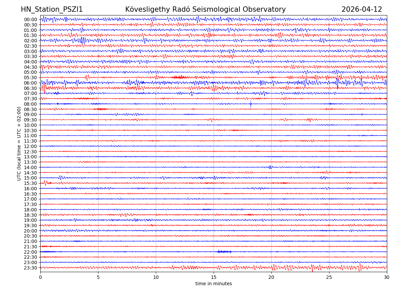Viewport: 403px width, 302px height.
Task: Click the date 2026-04-12 in the header
Action: (x=362, y=10)
